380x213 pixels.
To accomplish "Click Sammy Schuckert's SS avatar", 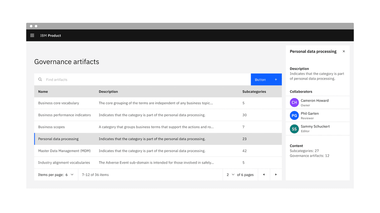I will (294, 129).
